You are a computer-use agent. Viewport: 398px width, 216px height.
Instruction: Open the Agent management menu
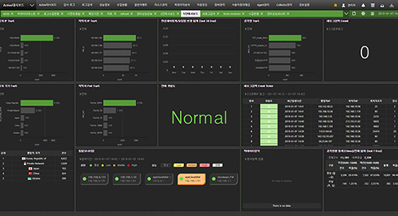(x=263, y=5)
